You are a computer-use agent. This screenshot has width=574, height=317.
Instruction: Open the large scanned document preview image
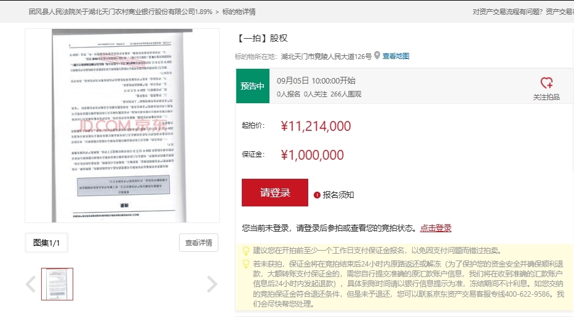point(122,125)
